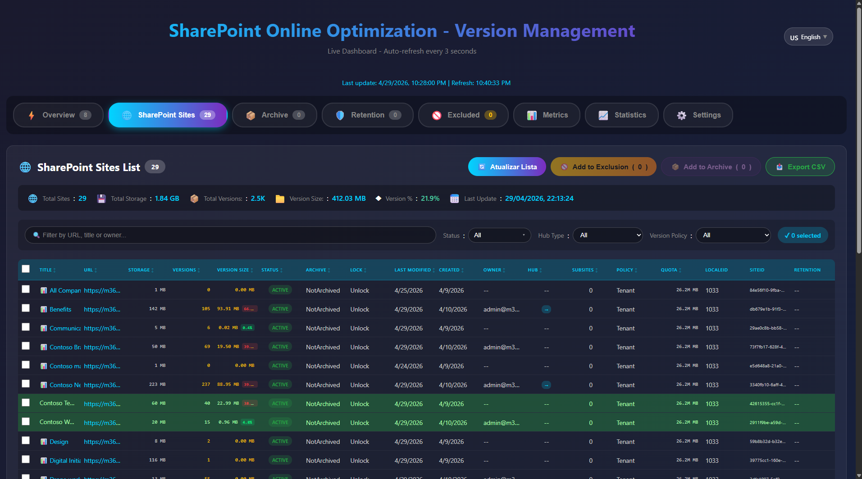The image size is (862, 479).
Task: Click the hub badge in Benefits row
Action: (x=546, y=309)
